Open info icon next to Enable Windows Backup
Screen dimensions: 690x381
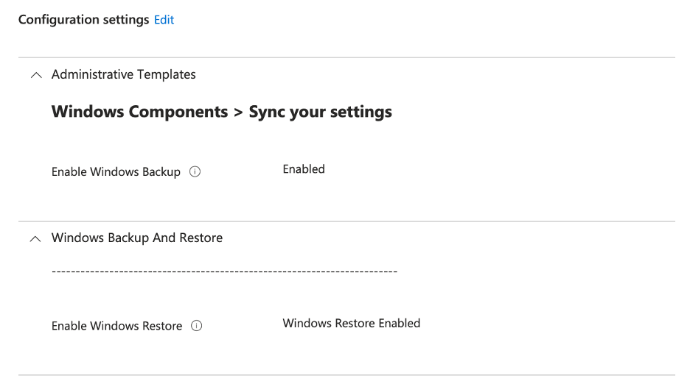tap(195, 172)
